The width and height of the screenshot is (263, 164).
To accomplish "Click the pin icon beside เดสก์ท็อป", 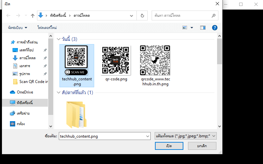I will (45, 50).
